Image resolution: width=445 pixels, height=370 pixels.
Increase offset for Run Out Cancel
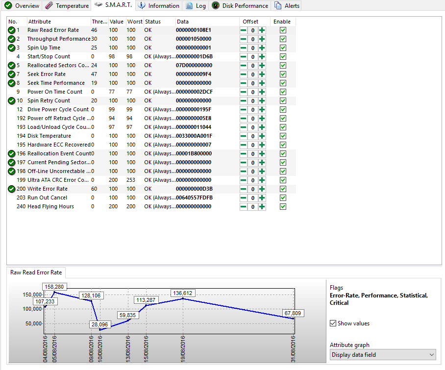pos(262,198)
